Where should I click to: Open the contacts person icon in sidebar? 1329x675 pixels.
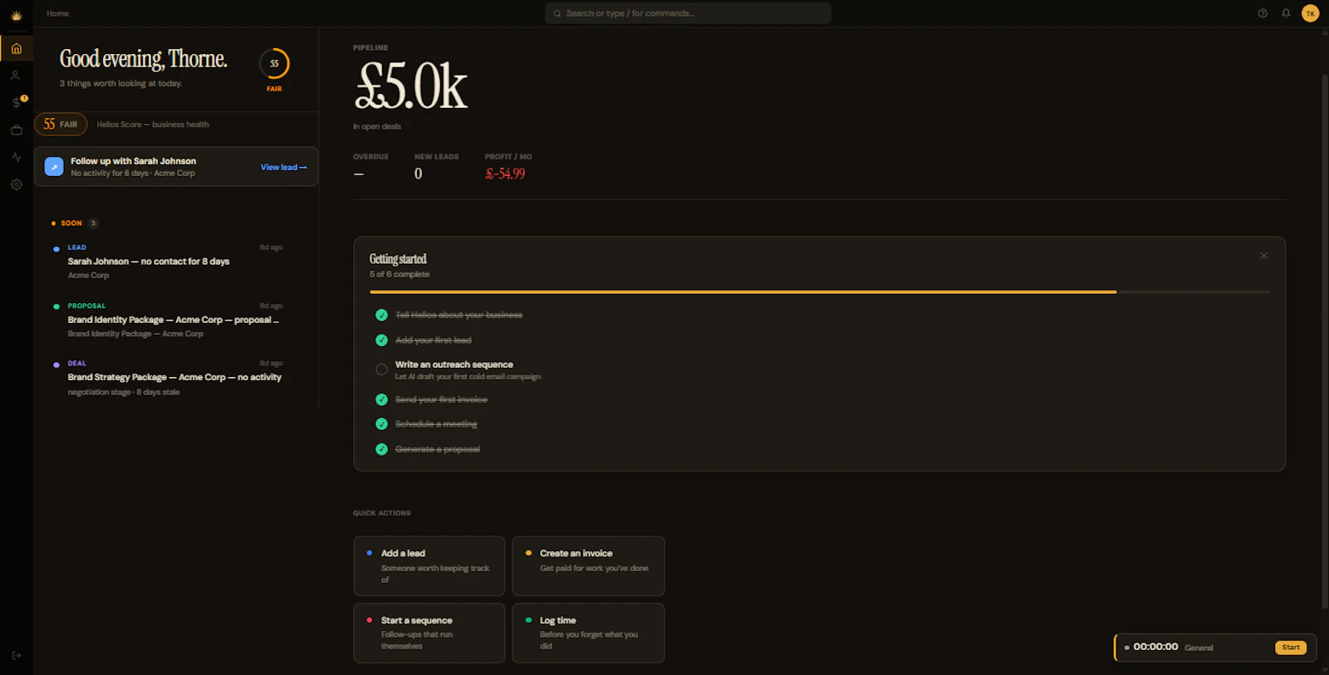(x=16, y=76)
